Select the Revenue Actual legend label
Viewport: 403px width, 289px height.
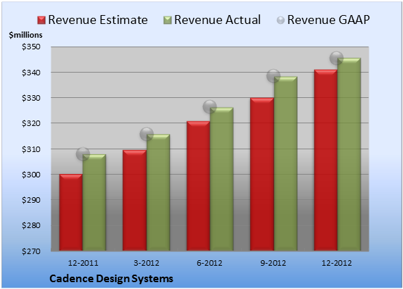click(217, 20)
